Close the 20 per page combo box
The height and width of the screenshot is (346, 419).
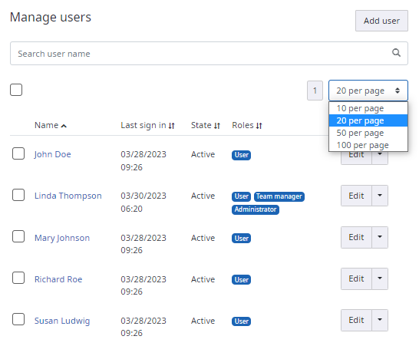point(368,91)
